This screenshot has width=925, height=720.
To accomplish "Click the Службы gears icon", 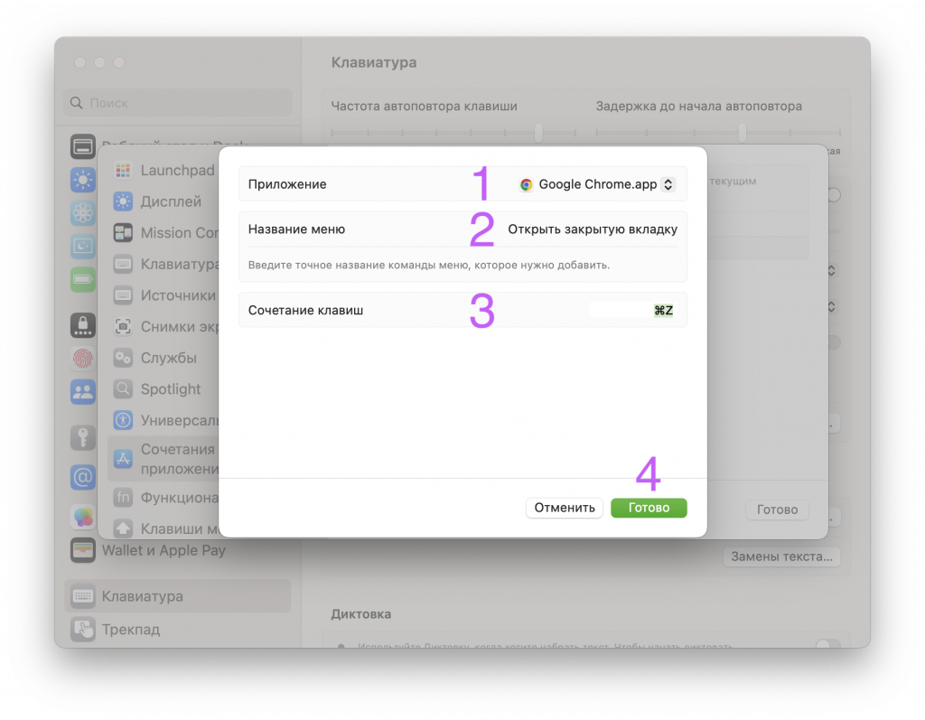I will click(123, 358).
